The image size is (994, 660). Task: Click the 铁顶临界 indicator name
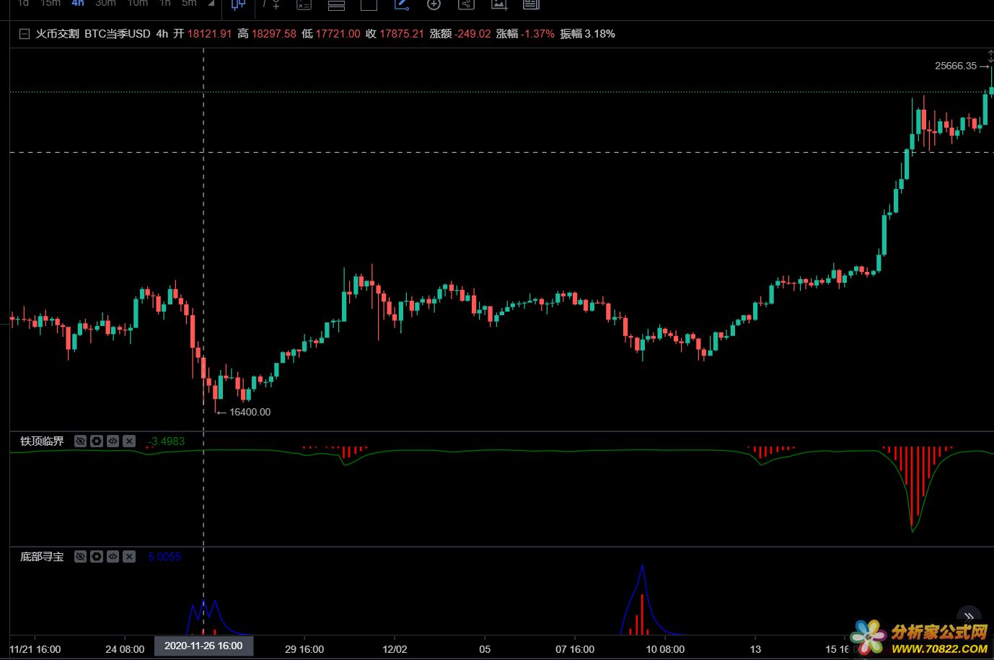[x=42, y=441]
